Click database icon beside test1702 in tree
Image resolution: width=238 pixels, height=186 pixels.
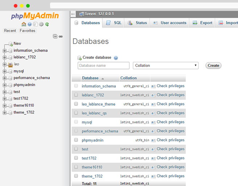tap(11, 99)
